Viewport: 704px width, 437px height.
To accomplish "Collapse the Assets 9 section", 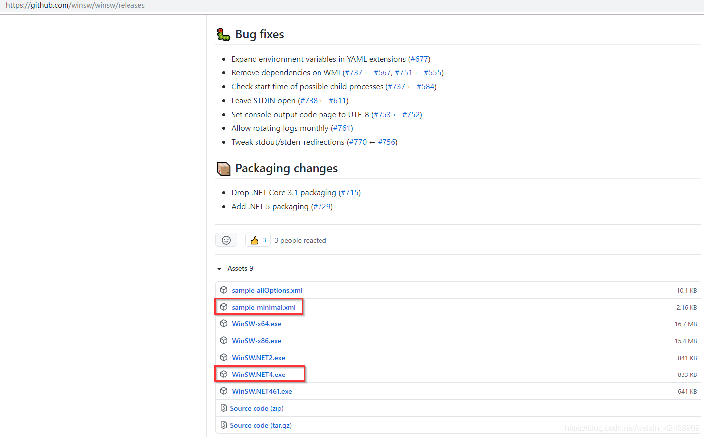I will tap(235, 268).
